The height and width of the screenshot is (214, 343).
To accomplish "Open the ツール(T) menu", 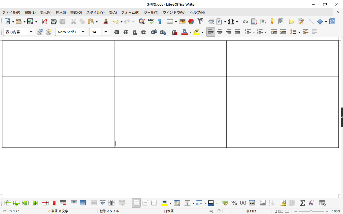I will [151, 12].
